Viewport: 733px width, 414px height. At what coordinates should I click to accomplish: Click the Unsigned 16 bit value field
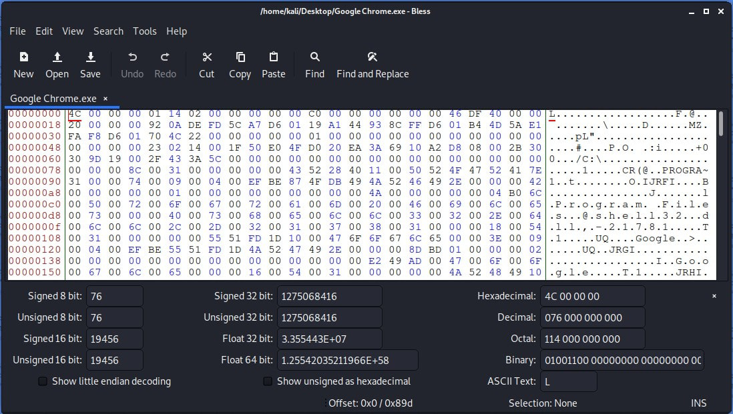[115, 360]
